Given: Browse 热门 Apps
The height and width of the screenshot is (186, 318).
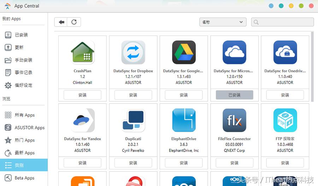Looking at the screenshot, I should (x=24, y=140).
